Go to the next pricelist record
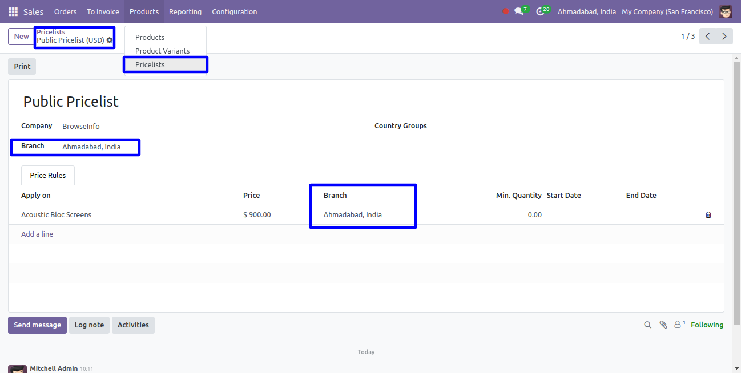 pyautogui.click(x=724, y=37)
